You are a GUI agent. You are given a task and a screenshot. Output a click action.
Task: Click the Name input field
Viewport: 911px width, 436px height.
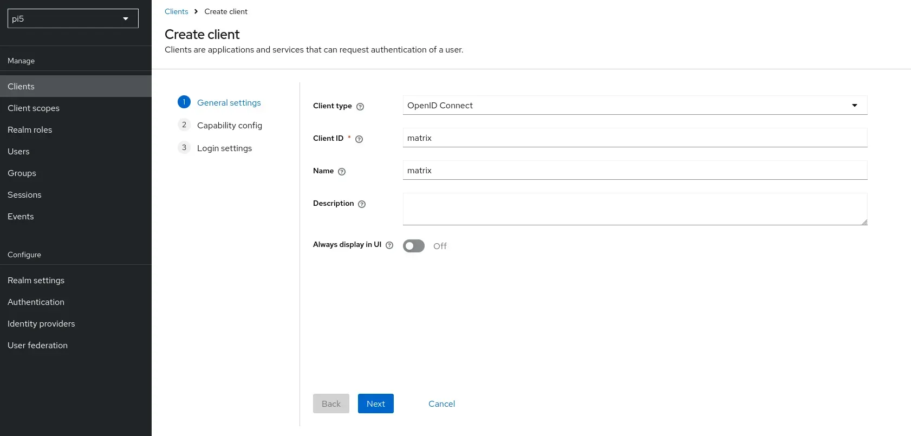pyautogui.click(x=635, y=170)
